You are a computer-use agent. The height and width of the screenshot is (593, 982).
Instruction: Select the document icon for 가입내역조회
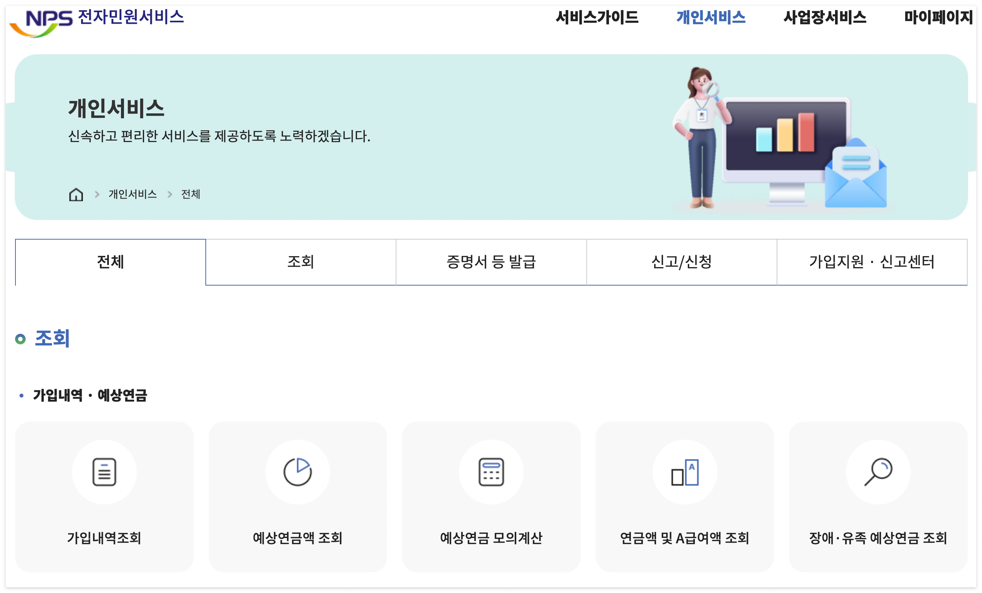click(x=104, y=472)
